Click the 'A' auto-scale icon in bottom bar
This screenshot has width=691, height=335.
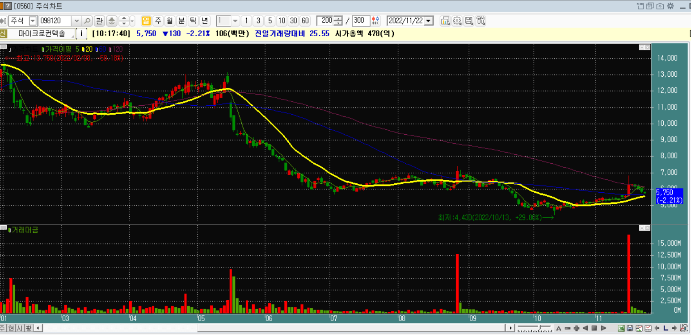tap(559, 328)
